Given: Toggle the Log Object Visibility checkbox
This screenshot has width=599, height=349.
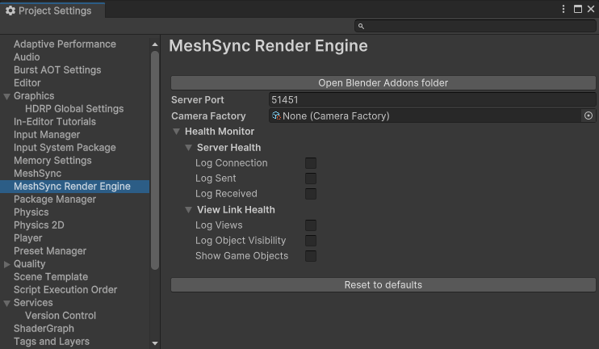Looking at the screenshot, I should point(311,241).
